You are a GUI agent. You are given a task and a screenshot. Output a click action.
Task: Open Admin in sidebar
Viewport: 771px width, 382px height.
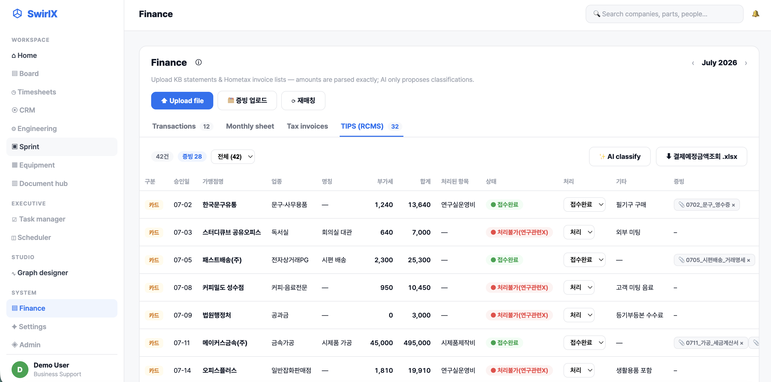click(62, 345)
